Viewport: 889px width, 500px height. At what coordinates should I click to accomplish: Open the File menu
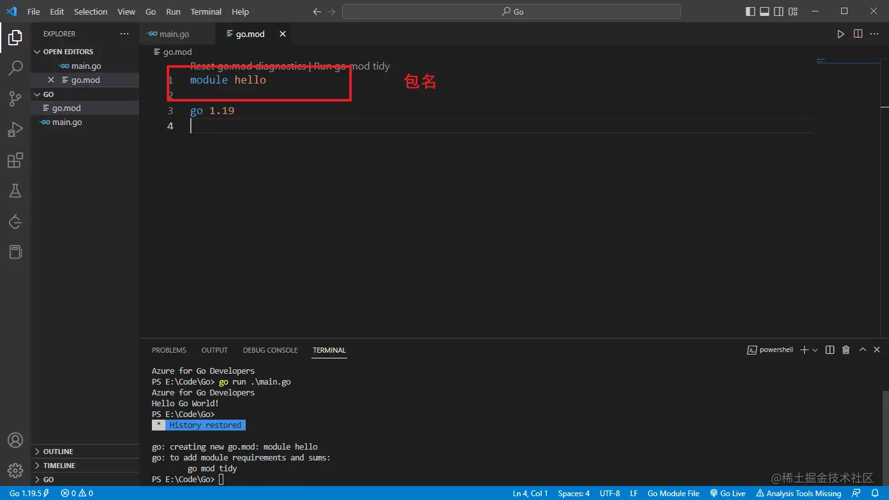coord(33,11)
